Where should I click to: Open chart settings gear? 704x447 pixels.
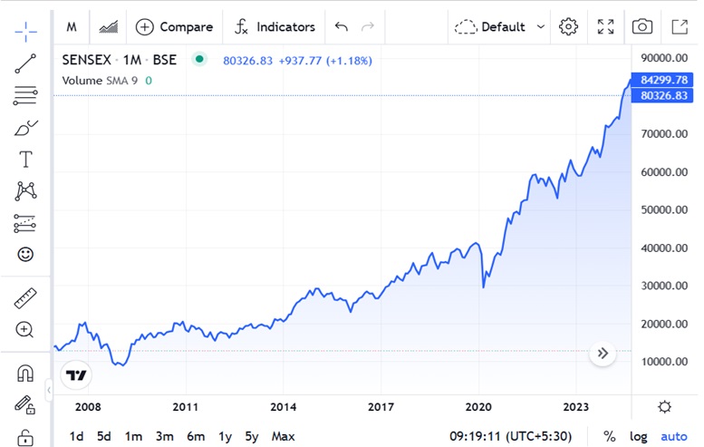coord(568,26)
